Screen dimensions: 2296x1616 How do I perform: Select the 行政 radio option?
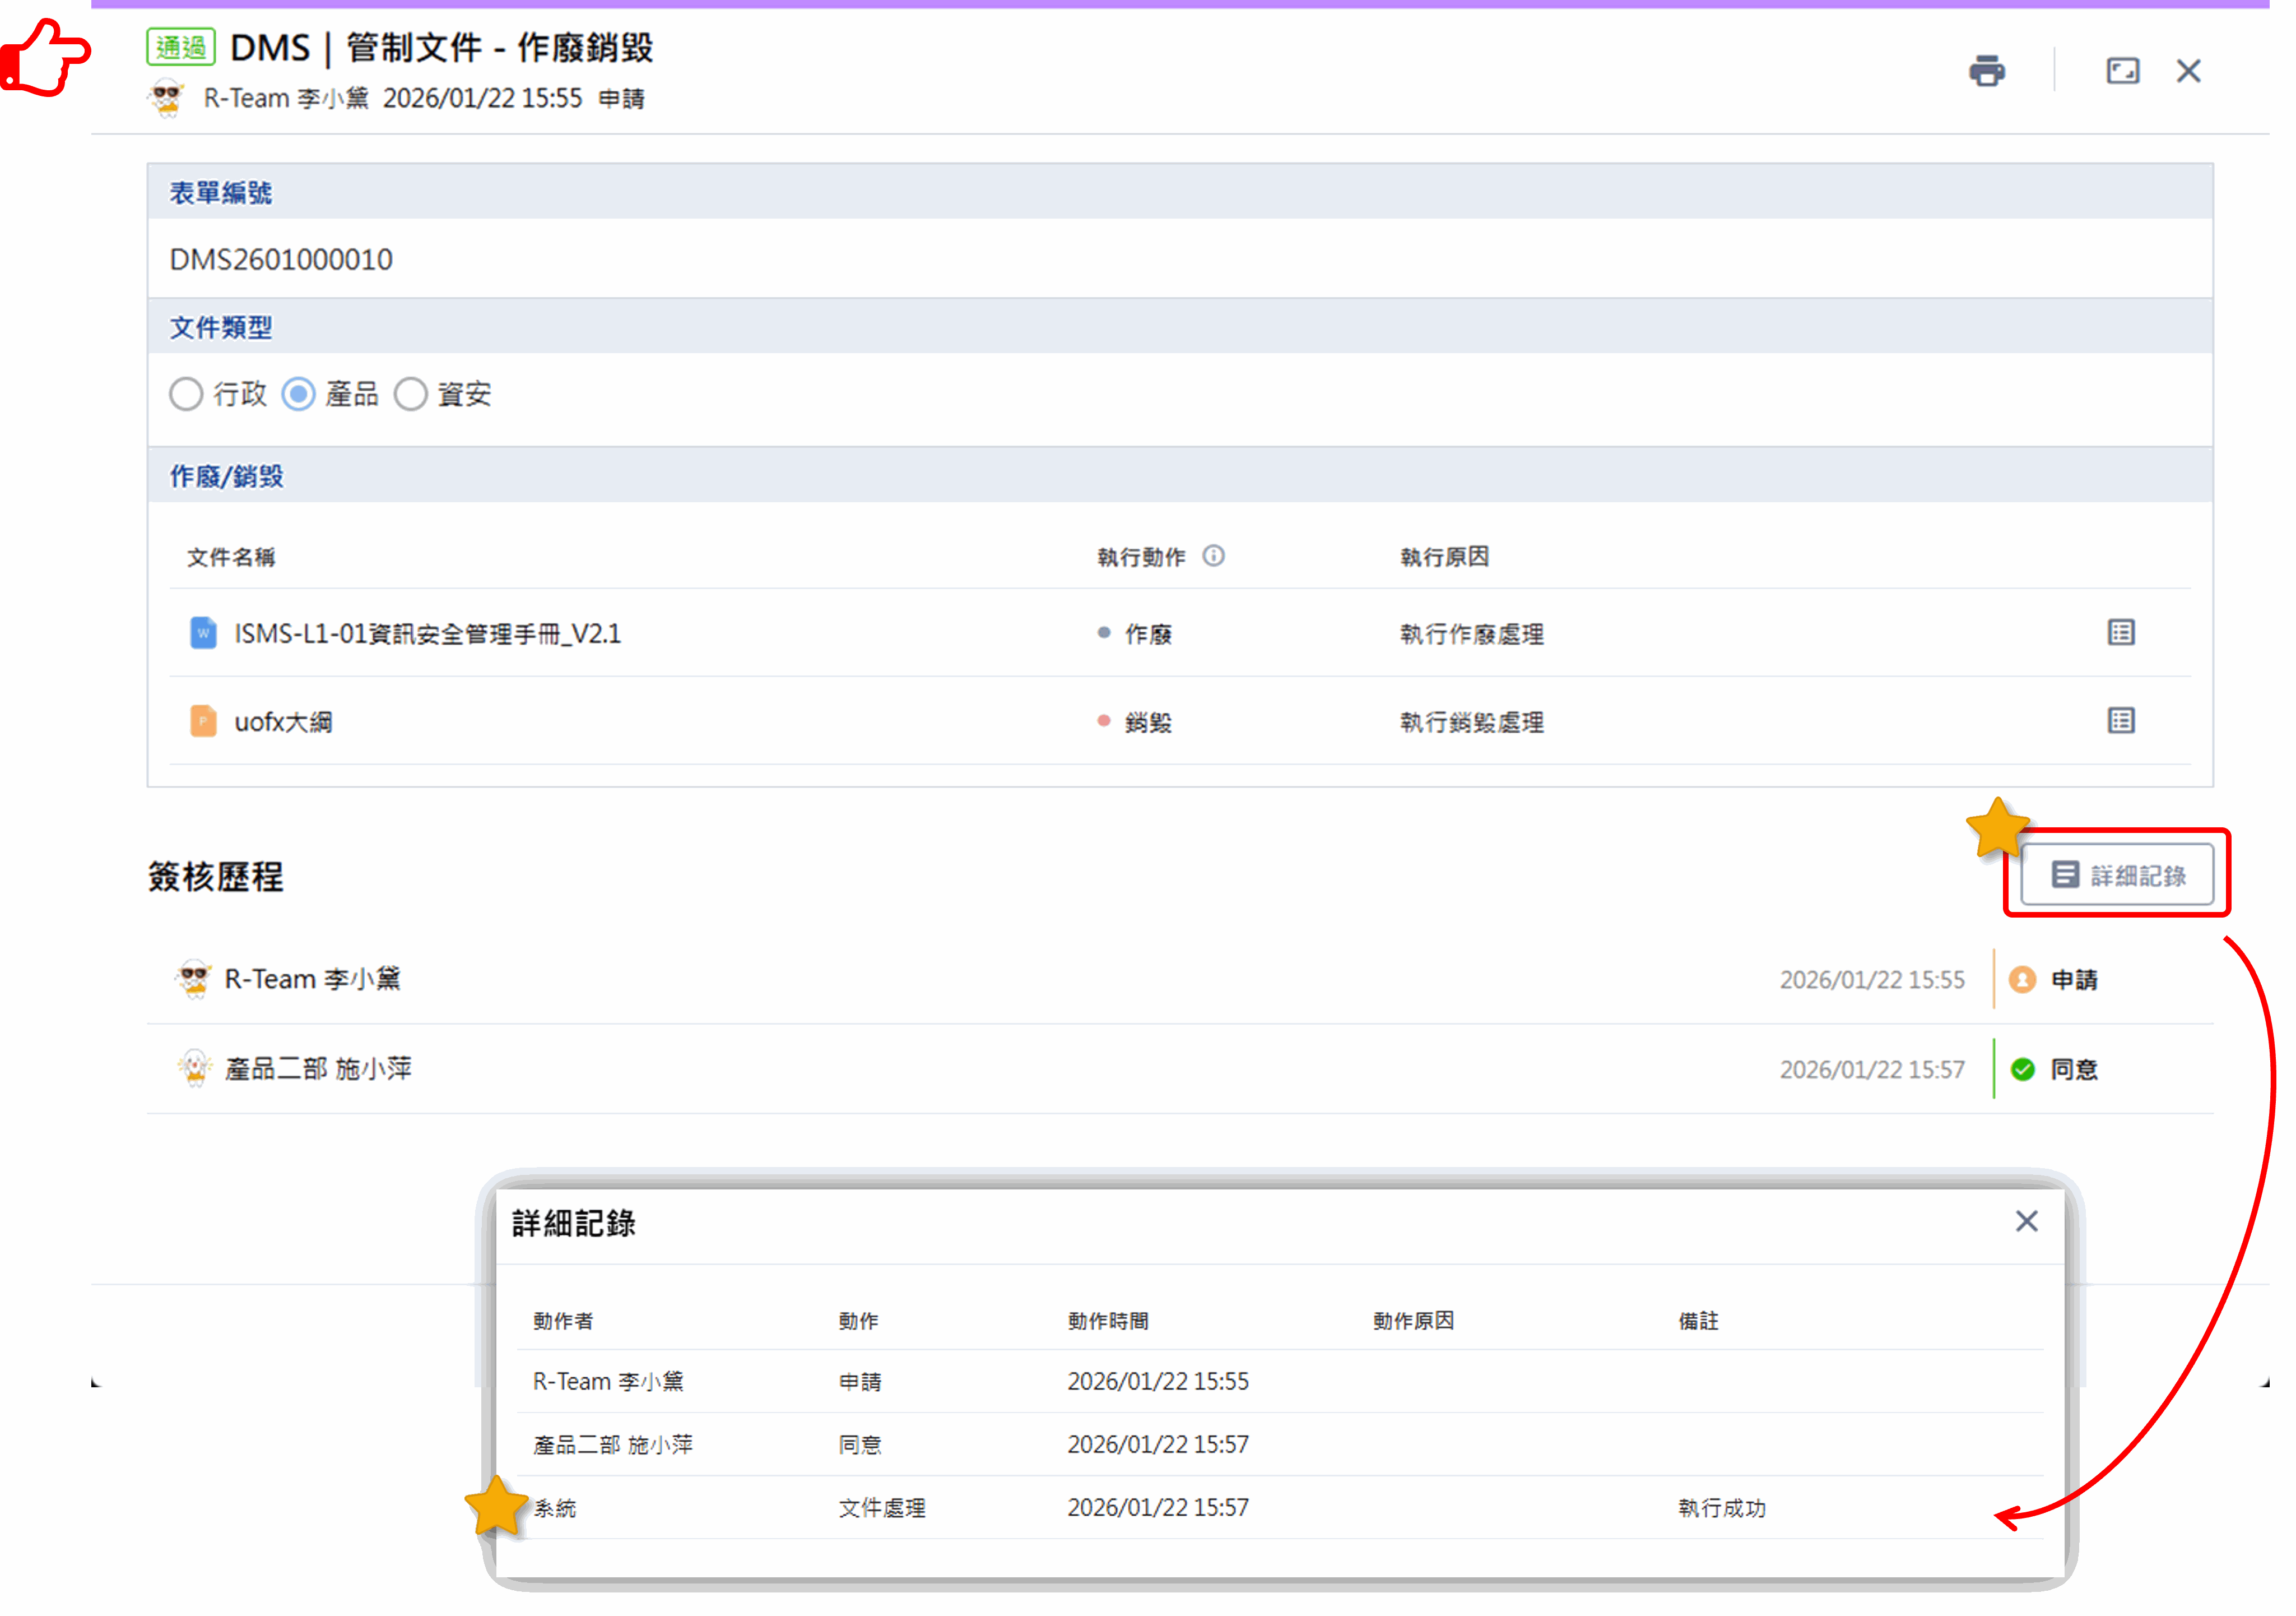tap(186, 393)
